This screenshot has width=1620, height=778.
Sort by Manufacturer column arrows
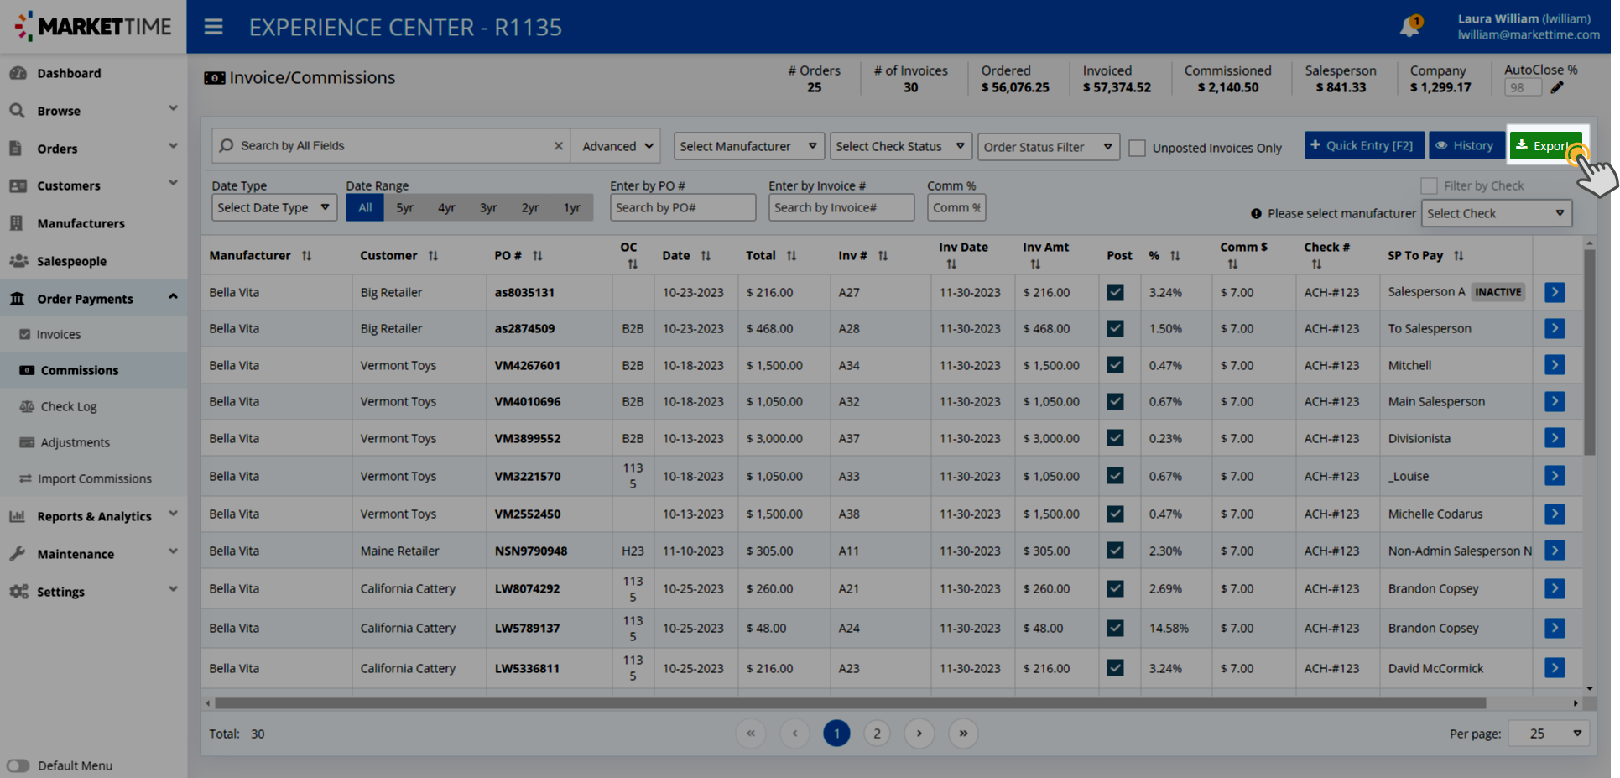point(307,256)
